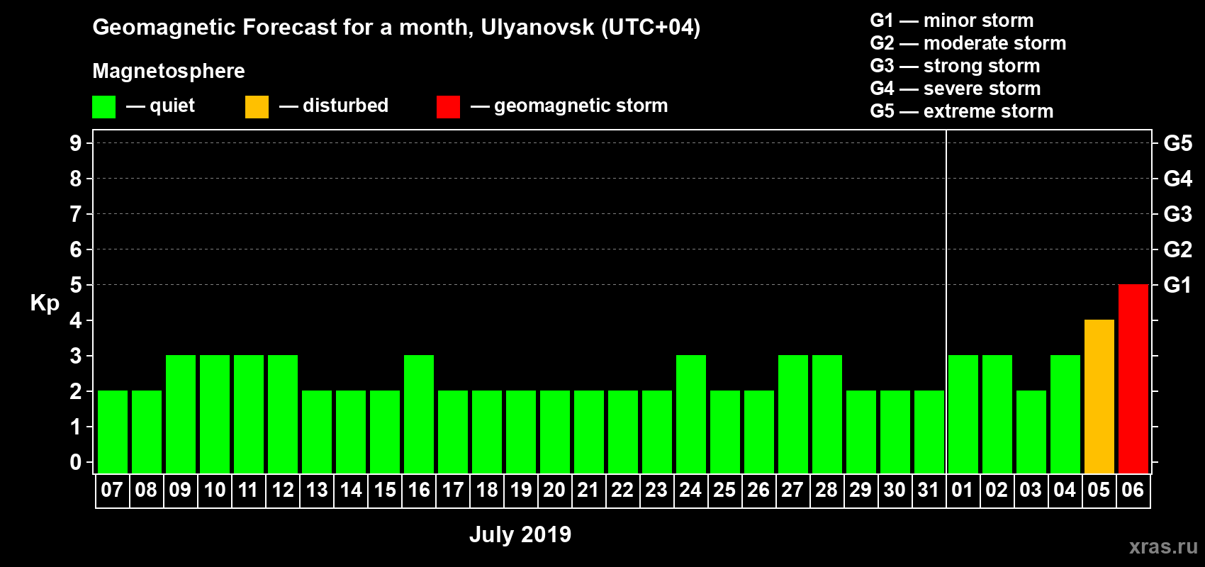Click the Kp axis label
The image size is (1205, 567).
coord(45,303)
